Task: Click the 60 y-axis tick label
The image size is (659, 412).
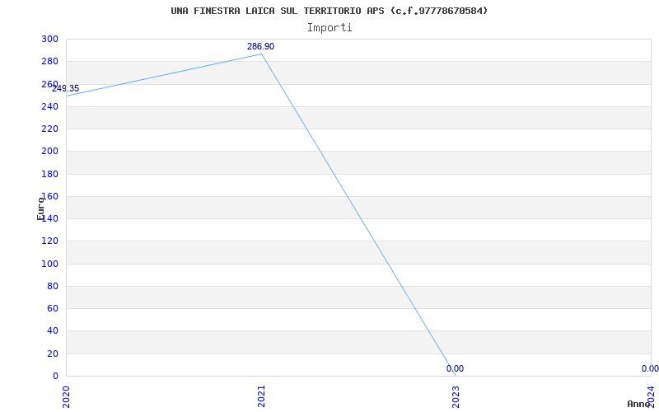Action: [x=53, y=308]
